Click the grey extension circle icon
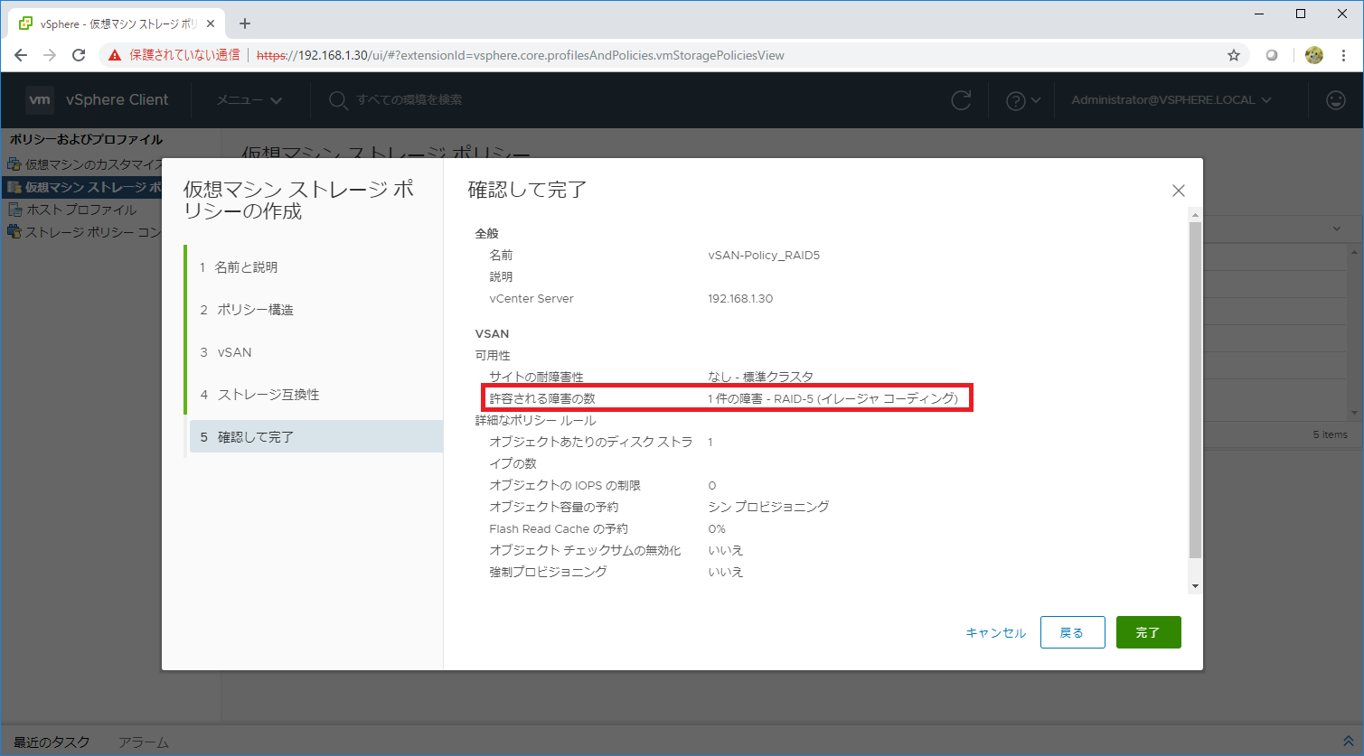1364x756 pixels. (x=1272, y=55)
